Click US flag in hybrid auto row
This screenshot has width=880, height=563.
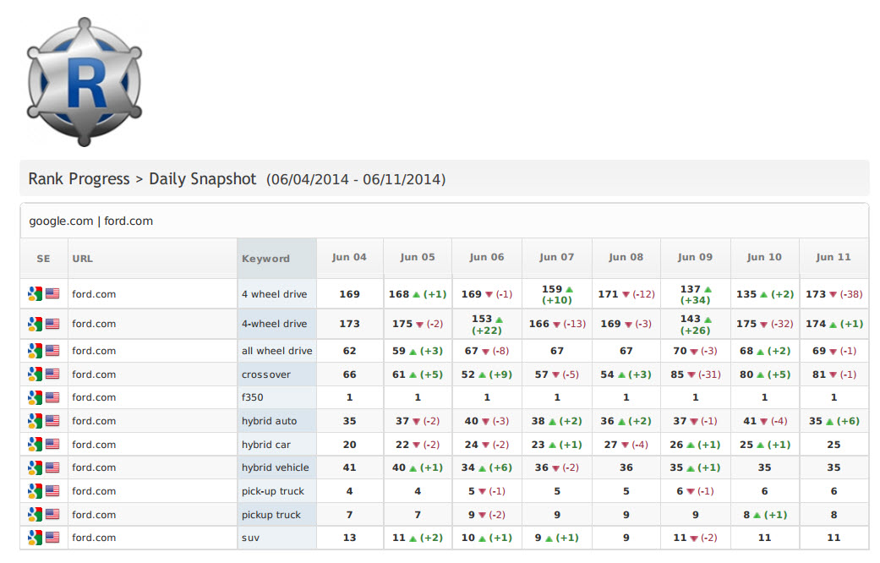[x=52, y=420]
